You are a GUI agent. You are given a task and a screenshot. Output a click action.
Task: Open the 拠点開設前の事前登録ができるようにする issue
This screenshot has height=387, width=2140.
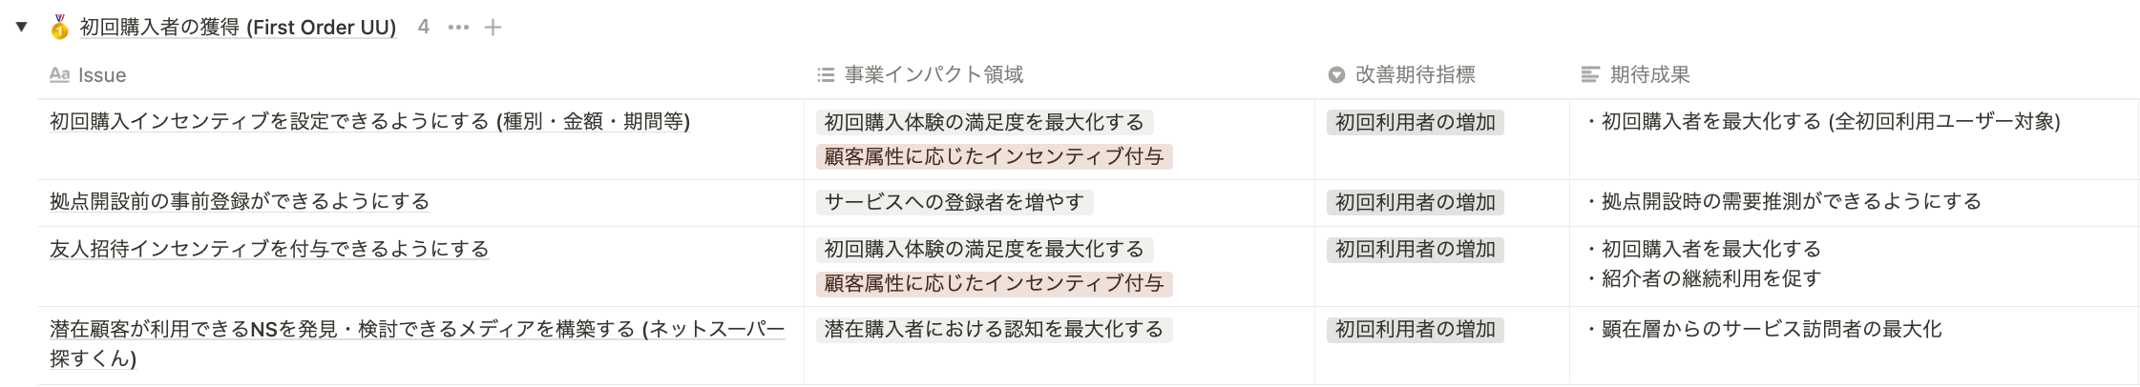tap(240, 201)
